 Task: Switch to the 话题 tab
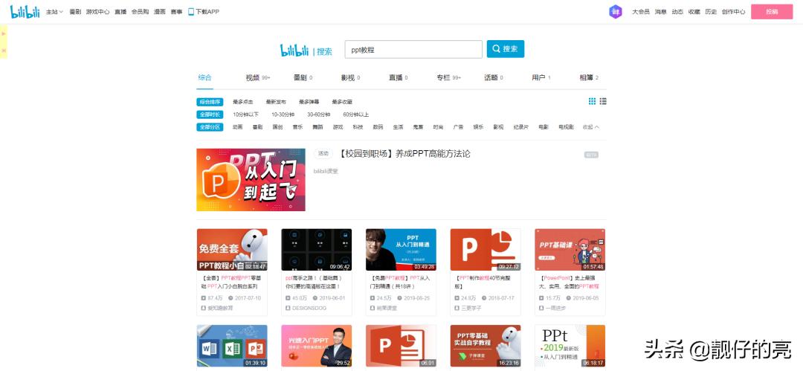pyautogui.click(x=494, y=78)
